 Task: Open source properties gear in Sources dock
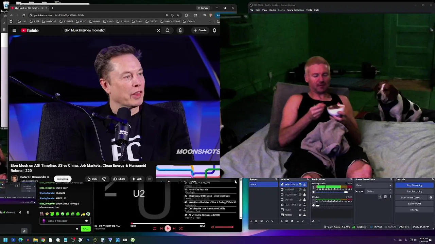pos(292,221)
